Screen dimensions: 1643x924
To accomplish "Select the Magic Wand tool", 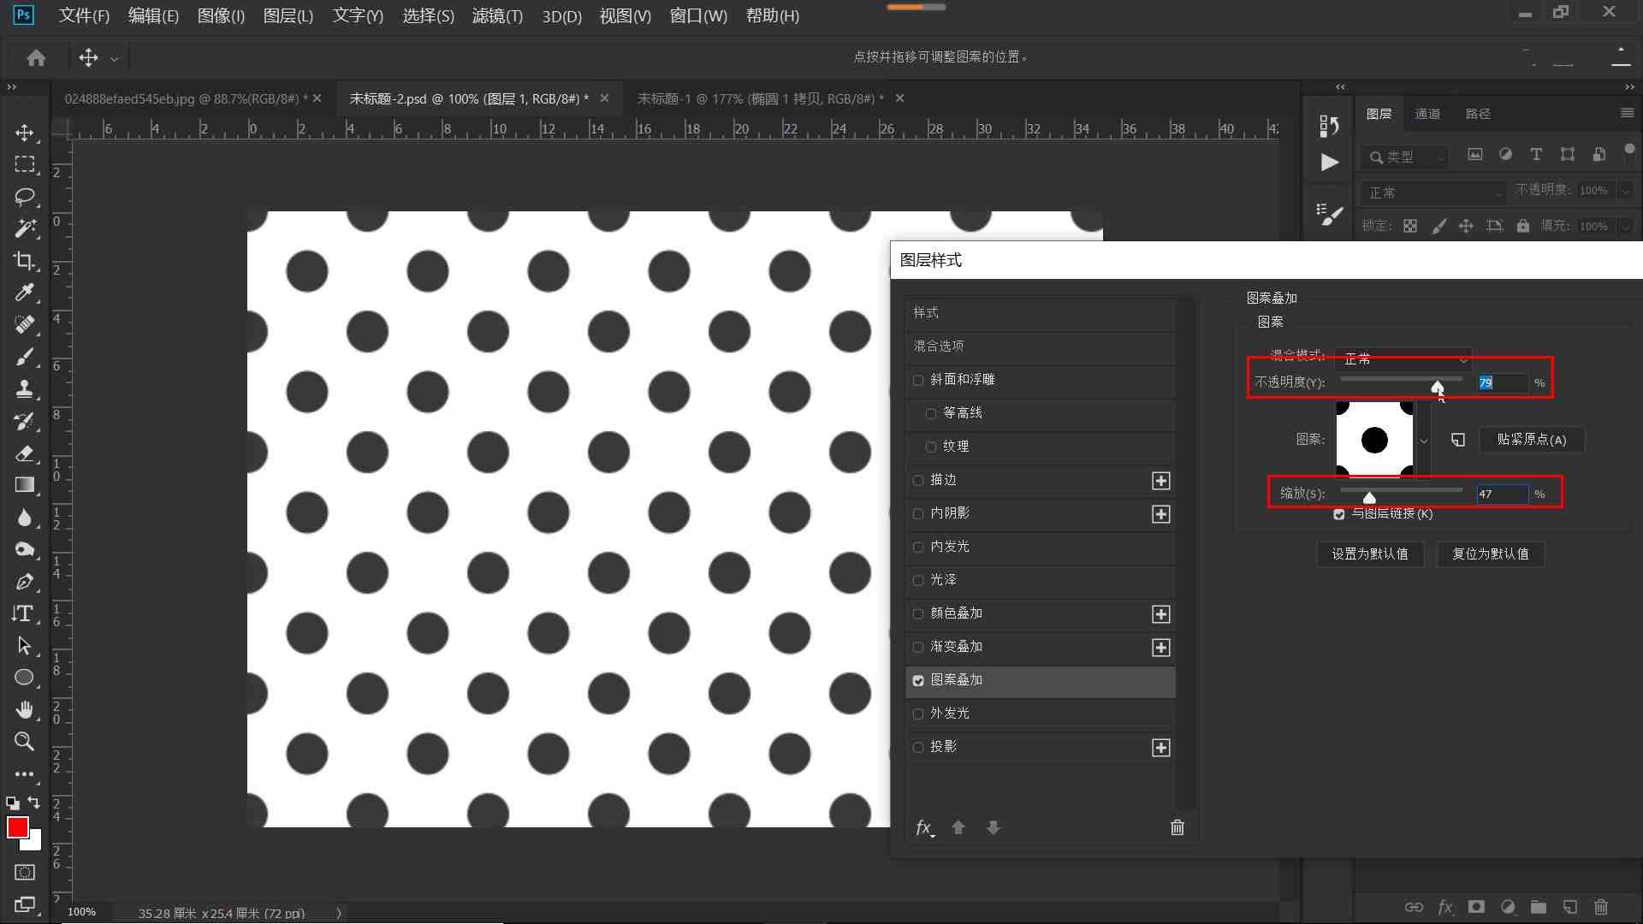I will [x=24, y=228].
